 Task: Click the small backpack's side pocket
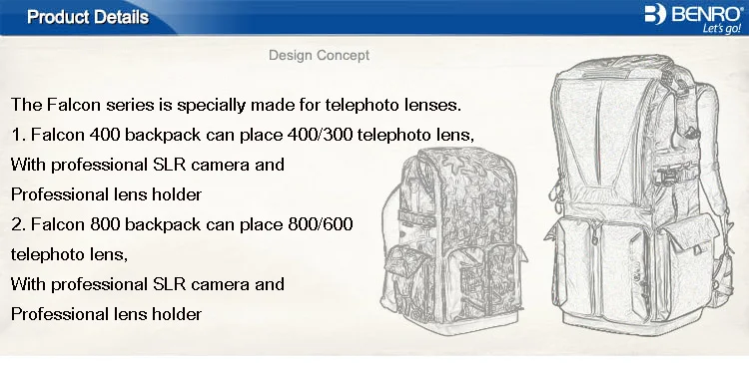(405, 277)
